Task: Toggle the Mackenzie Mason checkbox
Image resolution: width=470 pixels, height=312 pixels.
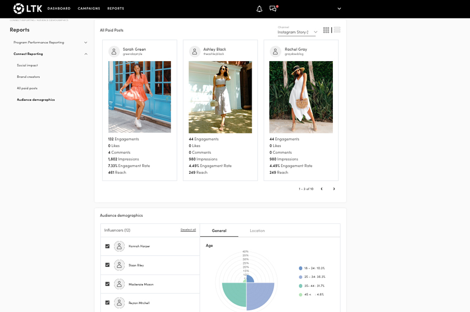Action: [x=107, y=284]
